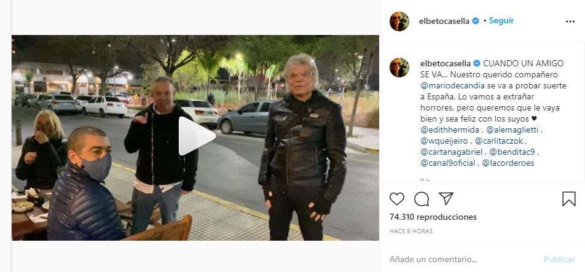The height and width of the screenshot is (272, 585).
Task: Open the elbetocasella username in the header
Action: pos(444,21)
